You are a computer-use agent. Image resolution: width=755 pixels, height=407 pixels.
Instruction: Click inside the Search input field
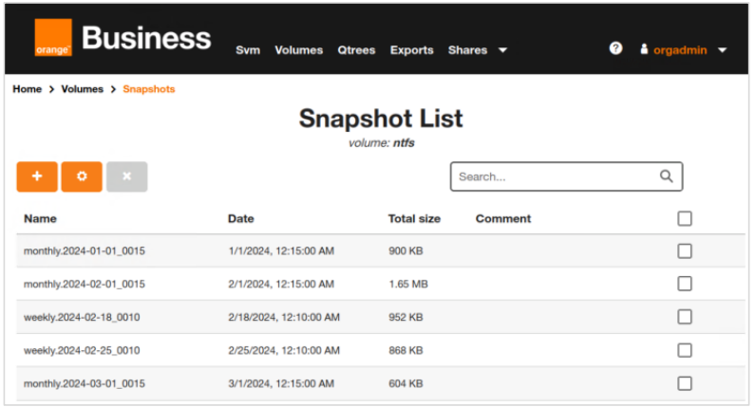553,176
